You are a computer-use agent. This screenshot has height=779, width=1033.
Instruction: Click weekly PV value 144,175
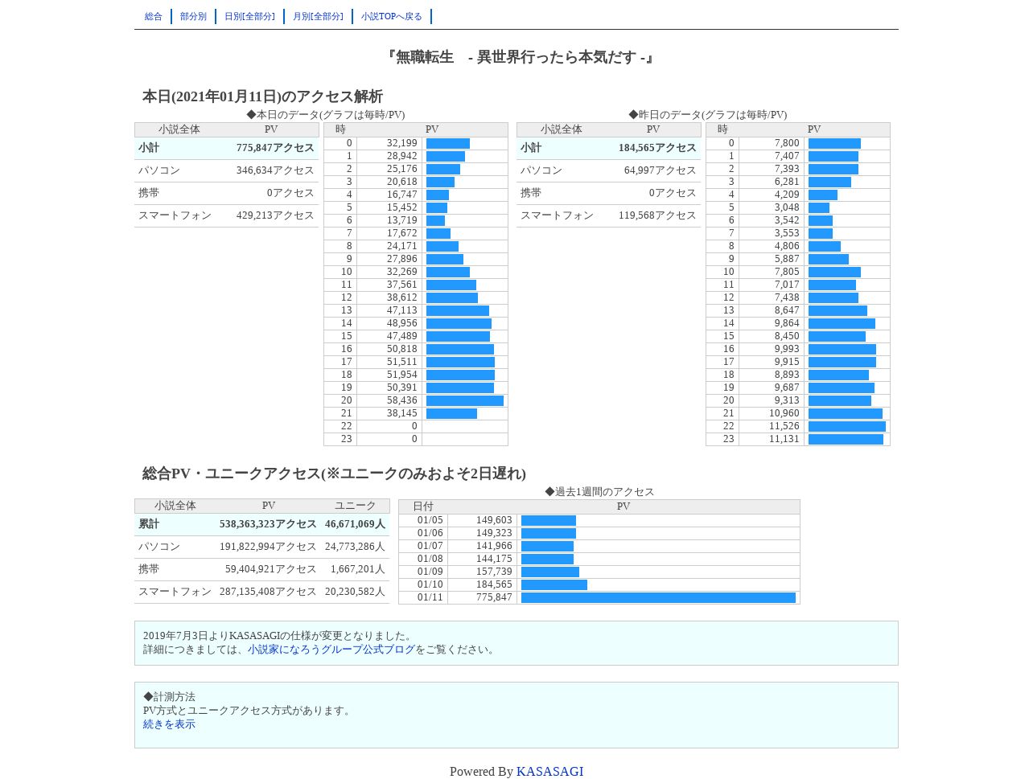(x=494, y=559)
